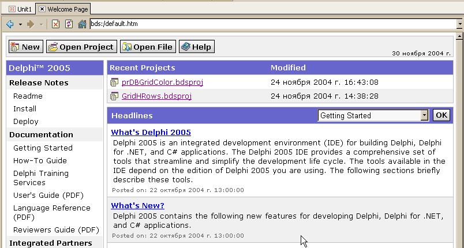Click the project icon beside prDBGridColor.bdsproj
Image resolution: width=464 pixels, height=248 pixels.
114,82
